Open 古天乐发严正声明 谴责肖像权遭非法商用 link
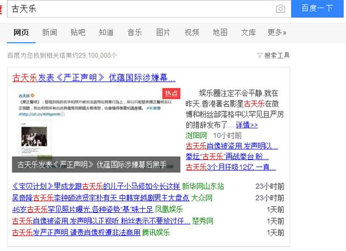Screen dimensions: 346x251 tap(76, 232)
